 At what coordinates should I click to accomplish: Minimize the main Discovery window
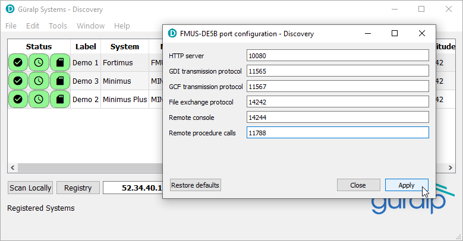[x=395, y=9]
